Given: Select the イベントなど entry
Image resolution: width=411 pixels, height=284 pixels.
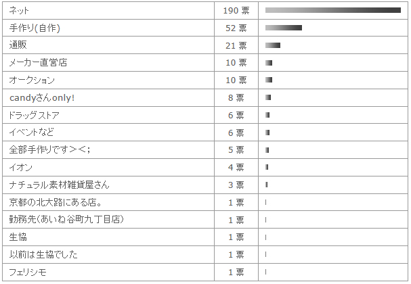Looking at the screenshot, I should [31, 133].
